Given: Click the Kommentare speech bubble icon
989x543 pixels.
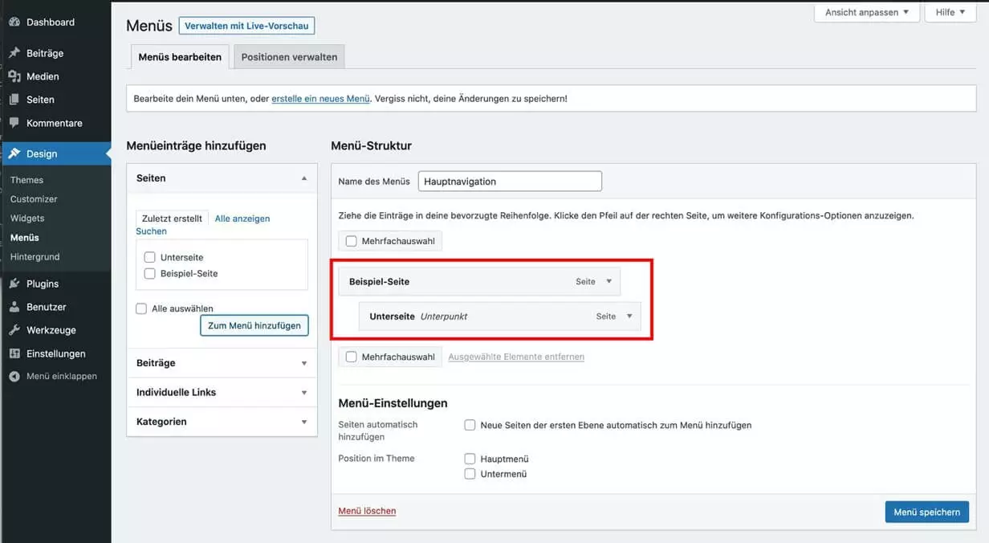Looking at the screenshot, I should 14,123.
